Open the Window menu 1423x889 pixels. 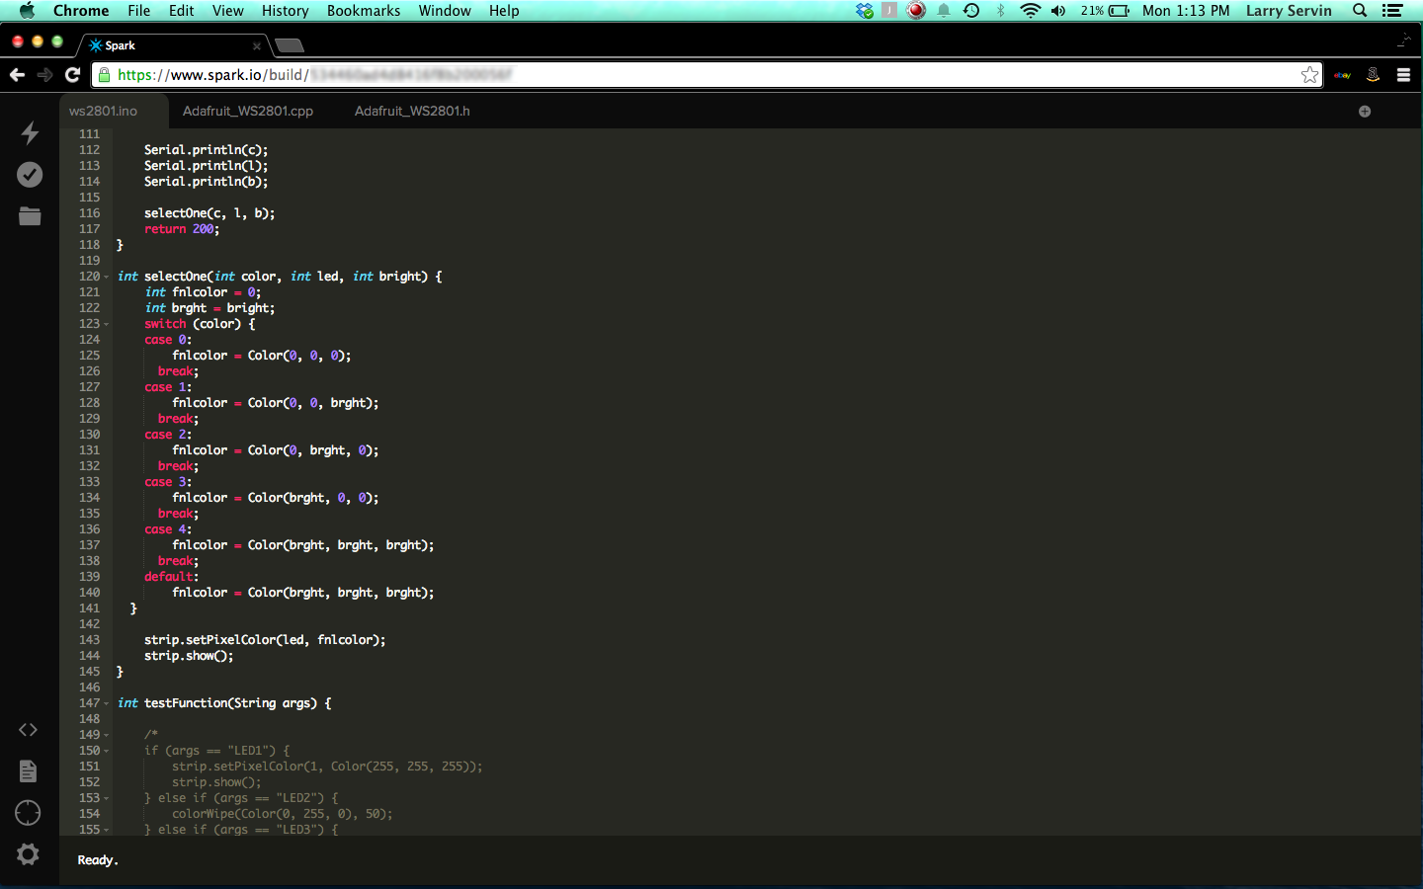[445, 11]
